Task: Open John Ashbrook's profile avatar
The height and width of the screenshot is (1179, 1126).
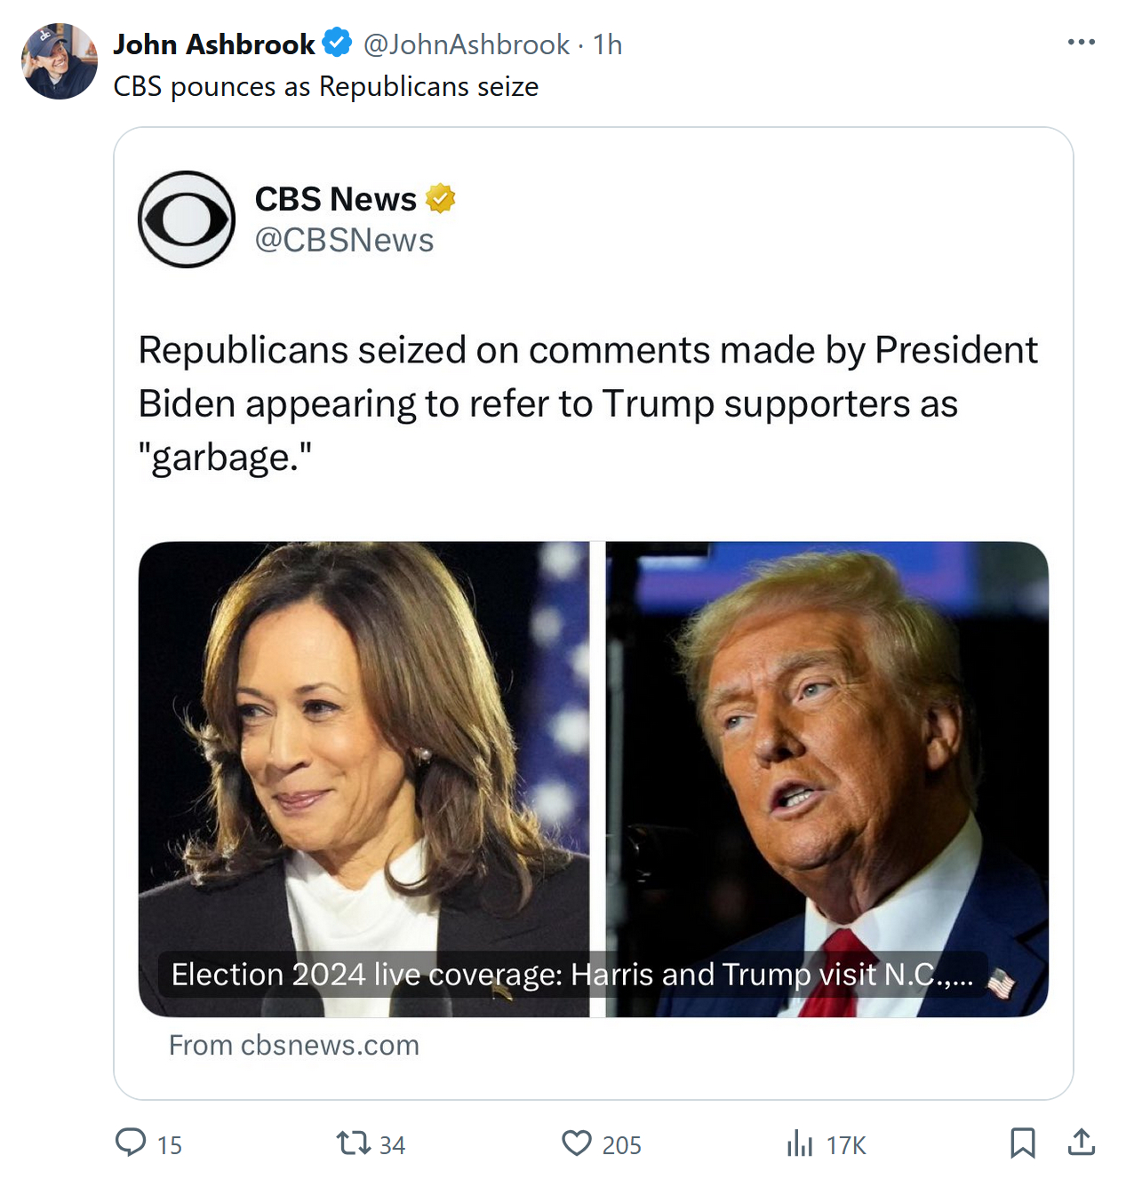Action: point(60,61)
